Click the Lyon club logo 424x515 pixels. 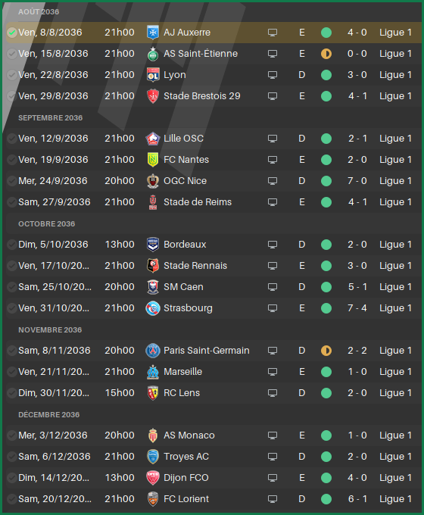click(153, 75)
